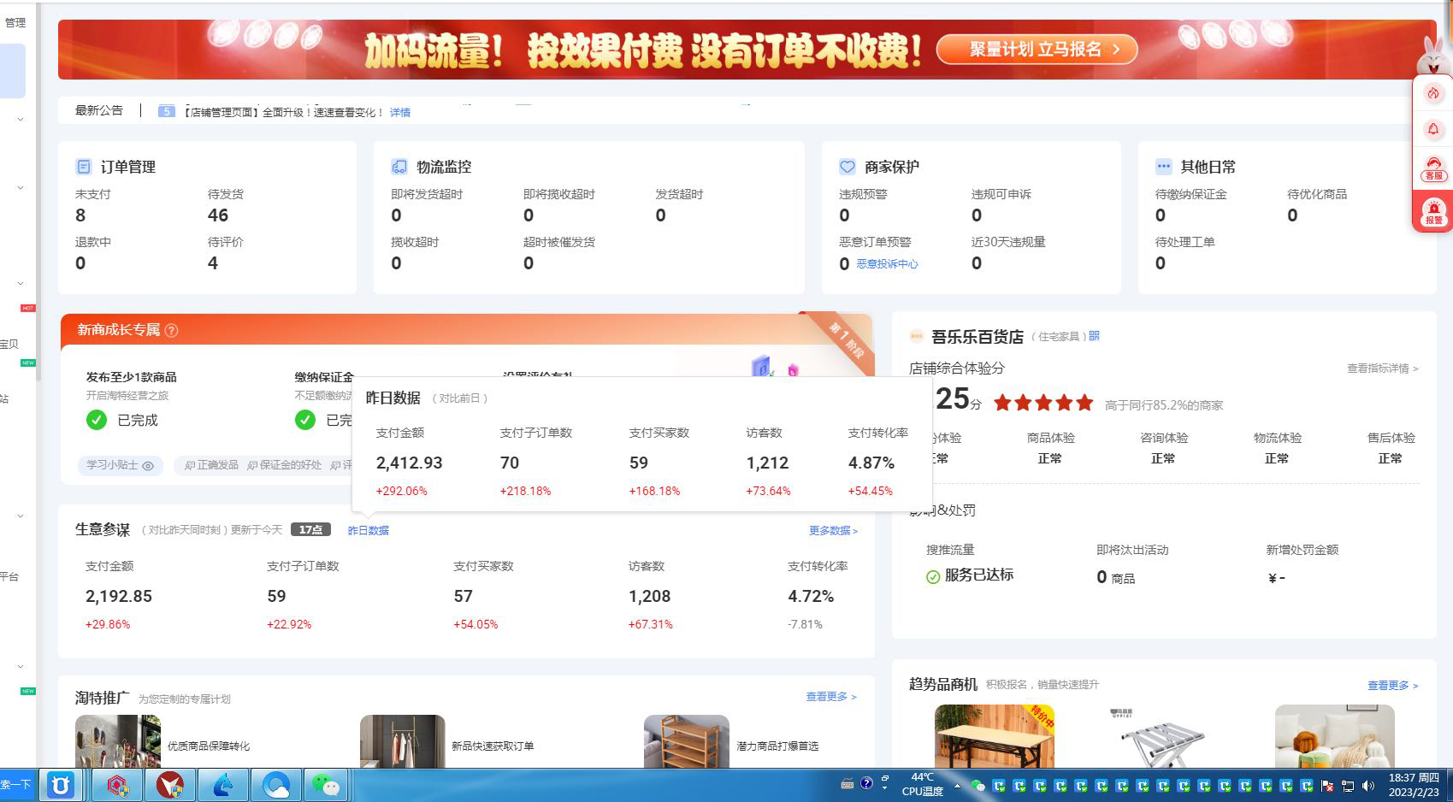Expand 查看指标详情 arrow link
This screenshot has width=1453, height=802.
(1382, 369)
